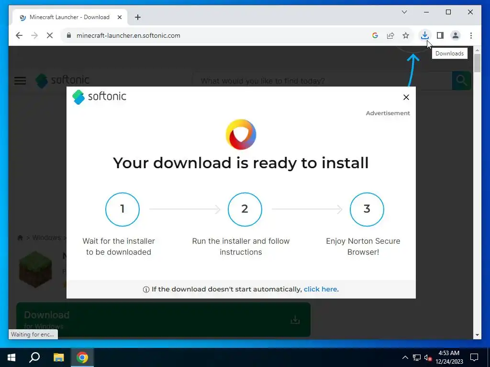Click the 'Advertisement' label in popup
This screenshot has height=367, width=490.
pyautogui.click(x=388, y=113)
